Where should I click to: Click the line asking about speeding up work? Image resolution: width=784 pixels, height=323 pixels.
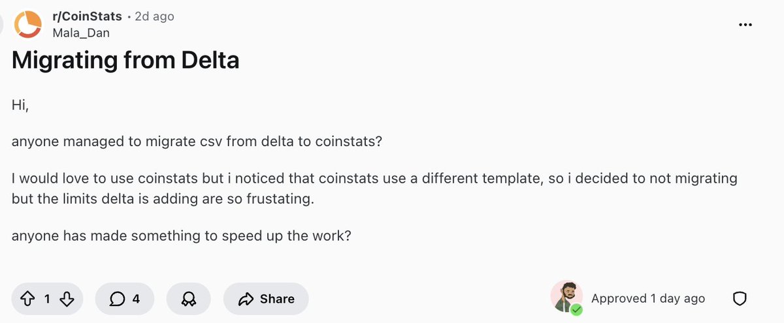pyautogui.click(x=182, y=236)
